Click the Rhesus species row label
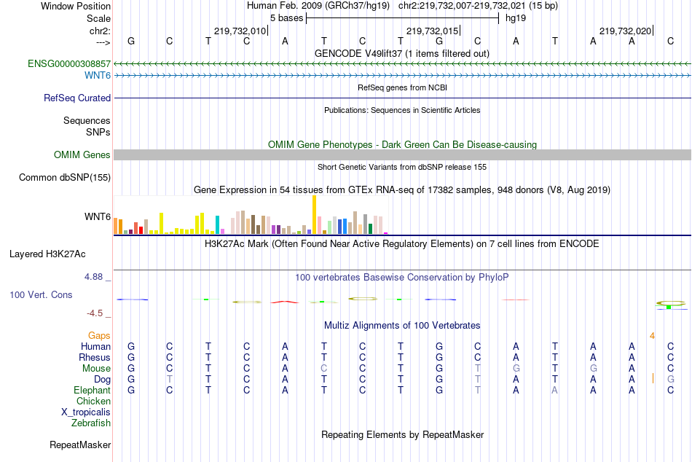The width and height of the screenshot is (692, 462). click(95, 357)
